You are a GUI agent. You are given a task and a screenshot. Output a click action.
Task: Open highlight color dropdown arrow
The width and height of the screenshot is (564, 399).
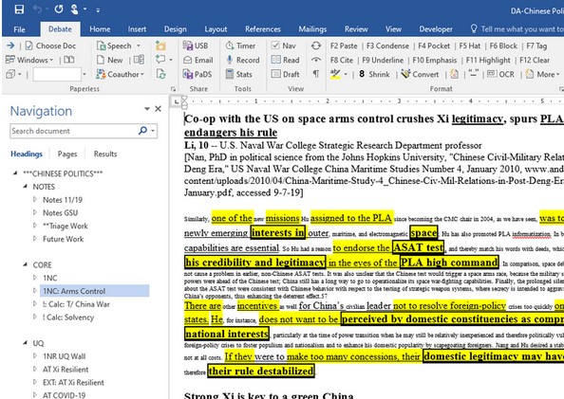(x=346, y=74)
